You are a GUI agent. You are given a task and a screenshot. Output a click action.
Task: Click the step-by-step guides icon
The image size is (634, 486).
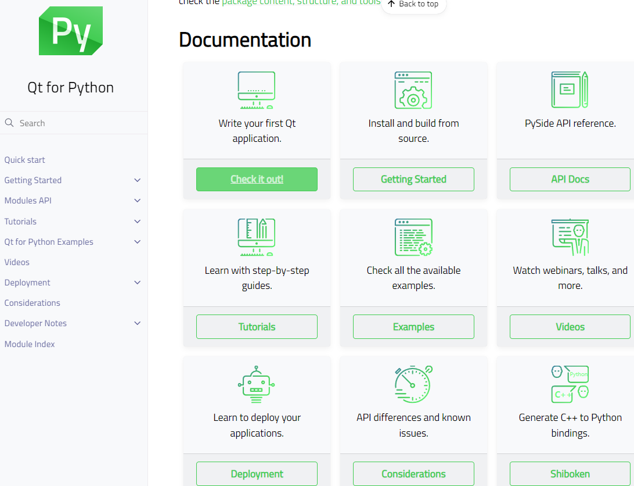(x=257, y=237)
